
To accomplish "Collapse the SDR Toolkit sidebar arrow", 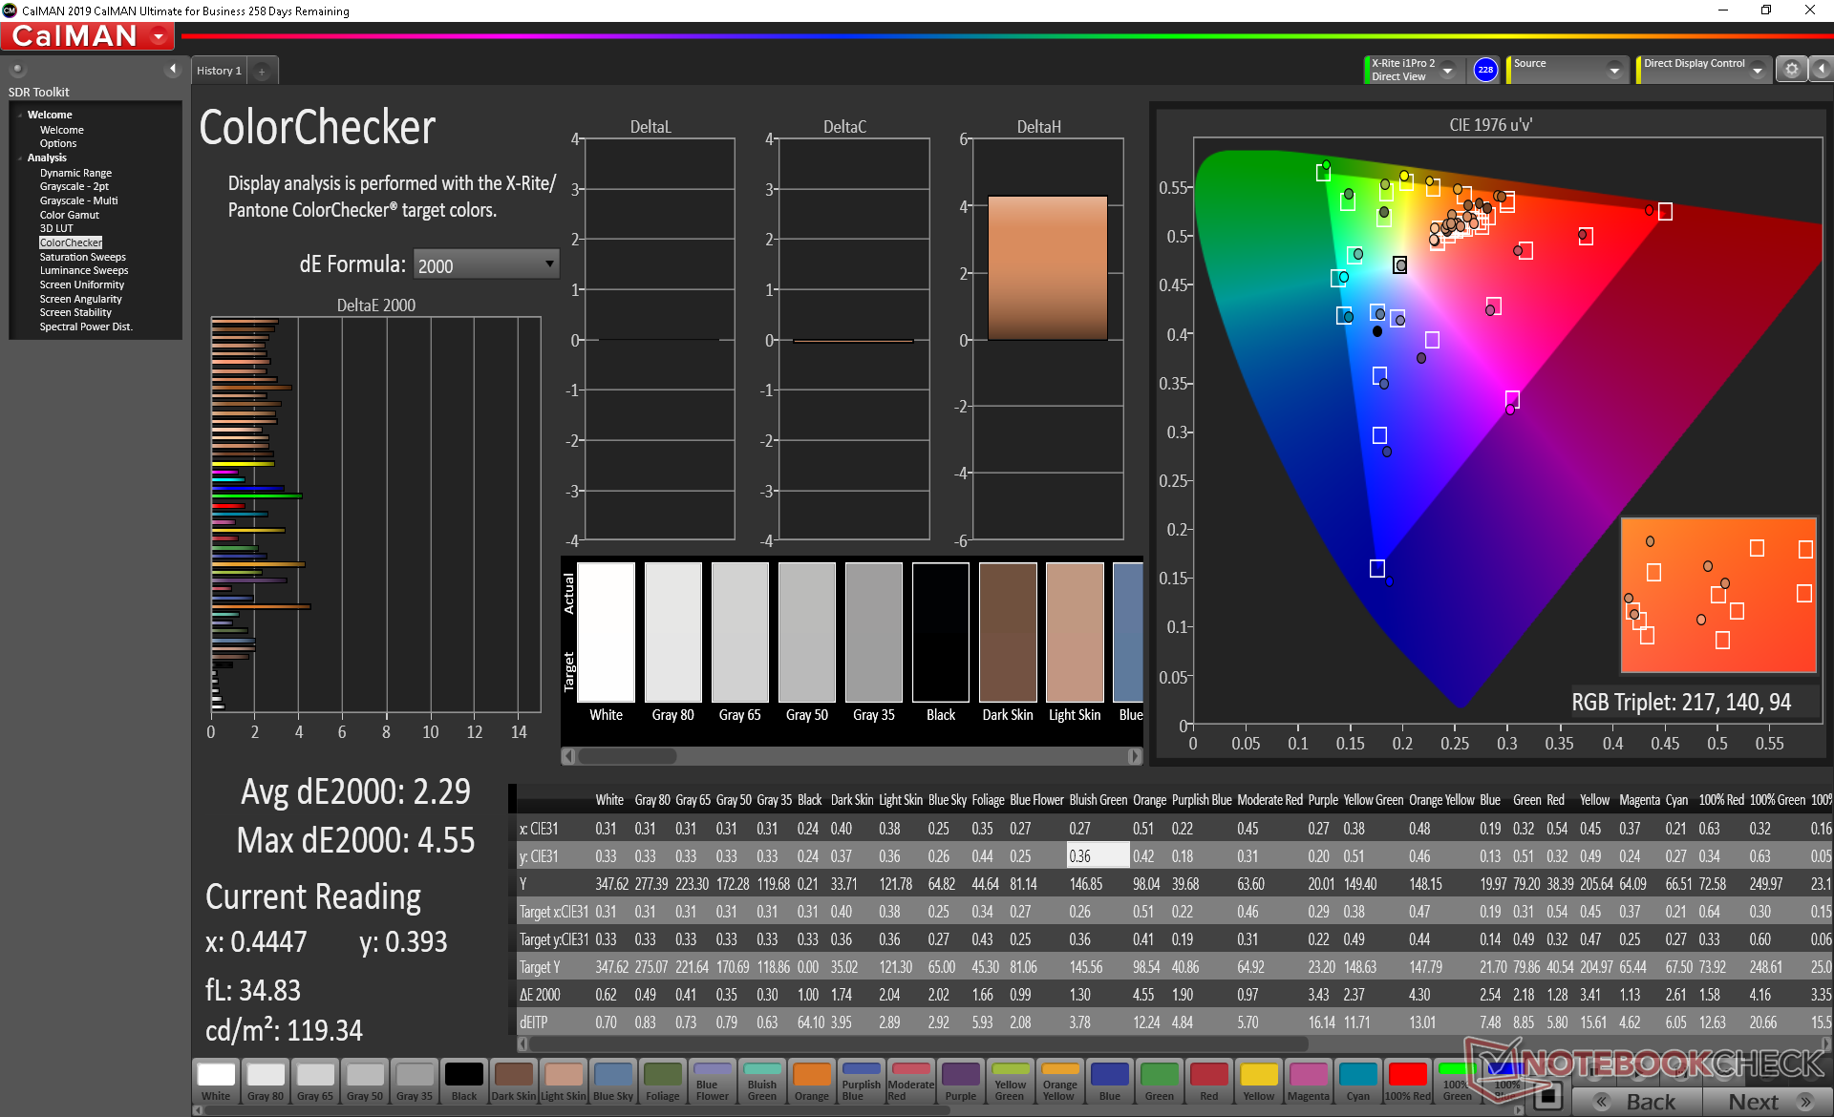I will 173,69.
